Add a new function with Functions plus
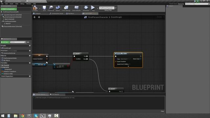This screenshot has height=118, width=210. pos(30,51)
